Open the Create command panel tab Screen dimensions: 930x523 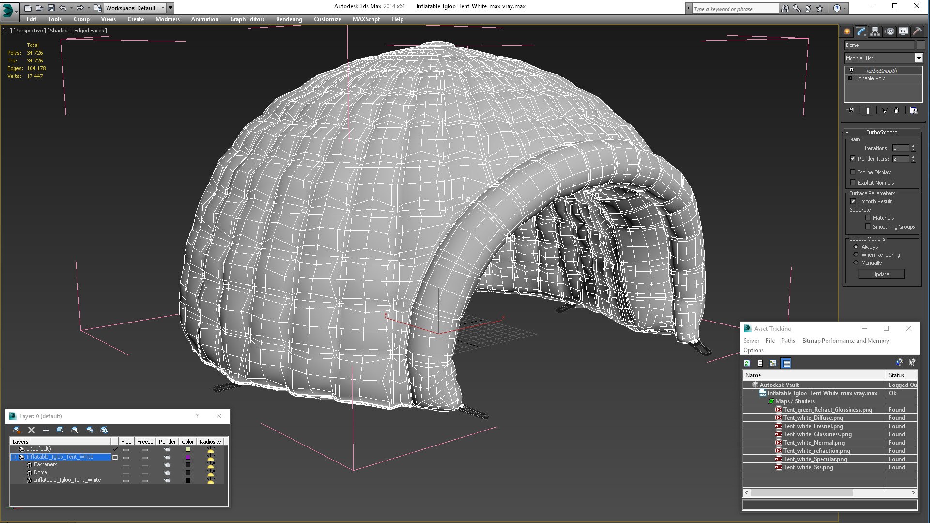pos(847,31)
